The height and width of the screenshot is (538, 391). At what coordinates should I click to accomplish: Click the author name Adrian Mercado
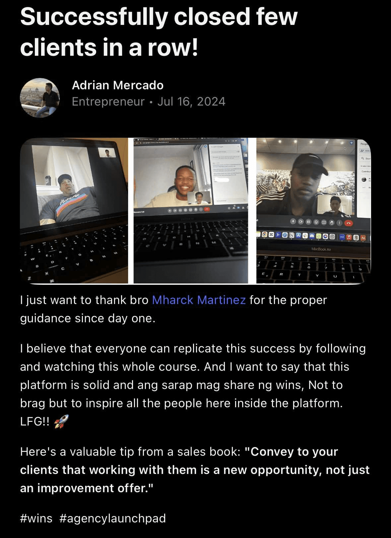[x=118, y=85]
